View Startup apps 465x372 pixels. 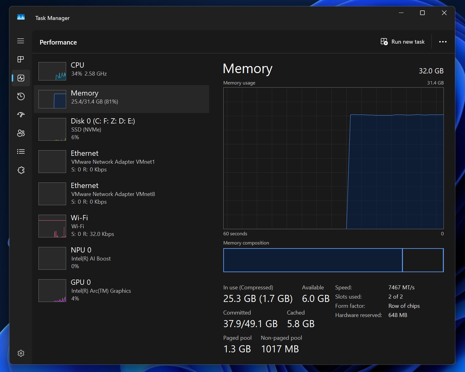(21, 115)
